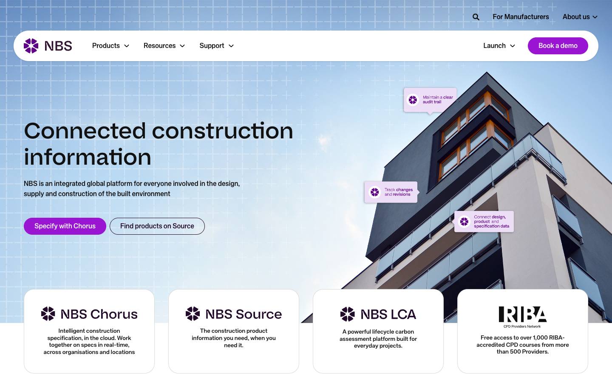Click the NBS logo in navbar
612x382 pixels.
48,46
